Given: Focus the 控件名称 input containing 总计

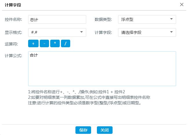Looking at the screenshot, I should coord(57,19).
